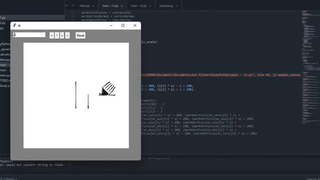This screenshot has height=180, width=320.
Task: Click the '>' right arrow button
Action: [x=67, y=35]
